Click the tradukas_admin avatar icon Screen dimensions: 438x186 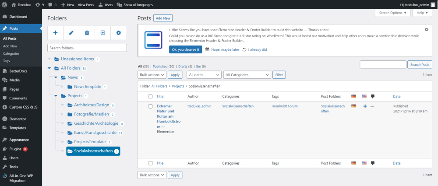(x=433, y=5)
